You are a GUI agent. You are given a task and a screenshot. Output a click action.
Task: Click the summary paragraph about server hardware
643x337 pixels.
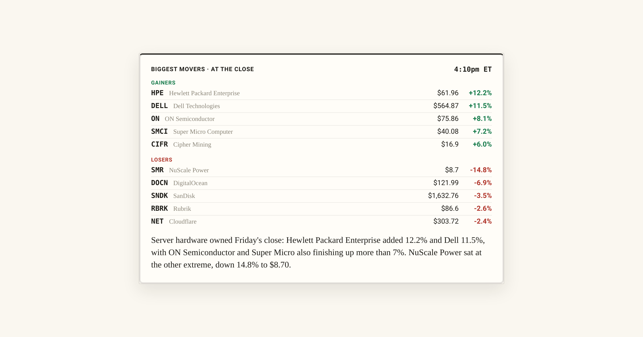coord(318,252)
